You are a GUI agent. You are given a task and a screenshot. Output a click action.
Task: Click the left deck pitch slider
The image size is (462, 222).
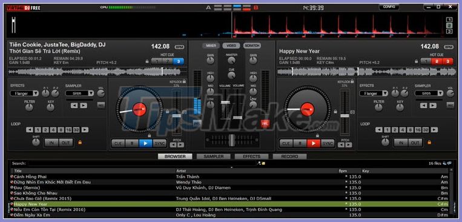point(176,116)
